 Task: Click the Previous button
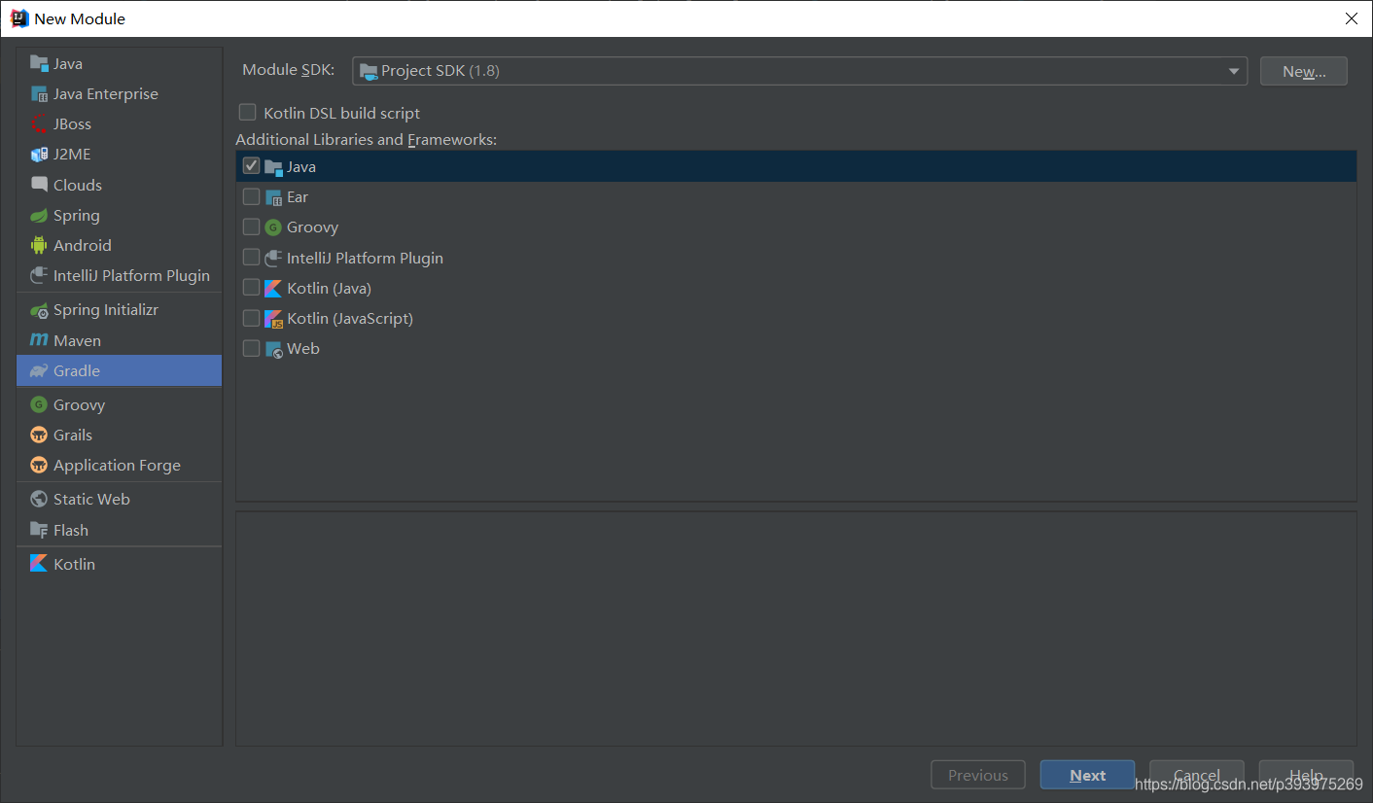pyautogui.click(x=978, y=775)
